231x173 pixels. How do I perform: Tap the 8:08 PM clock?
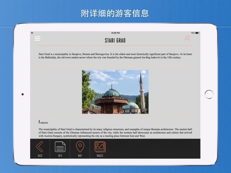[116, 33]
